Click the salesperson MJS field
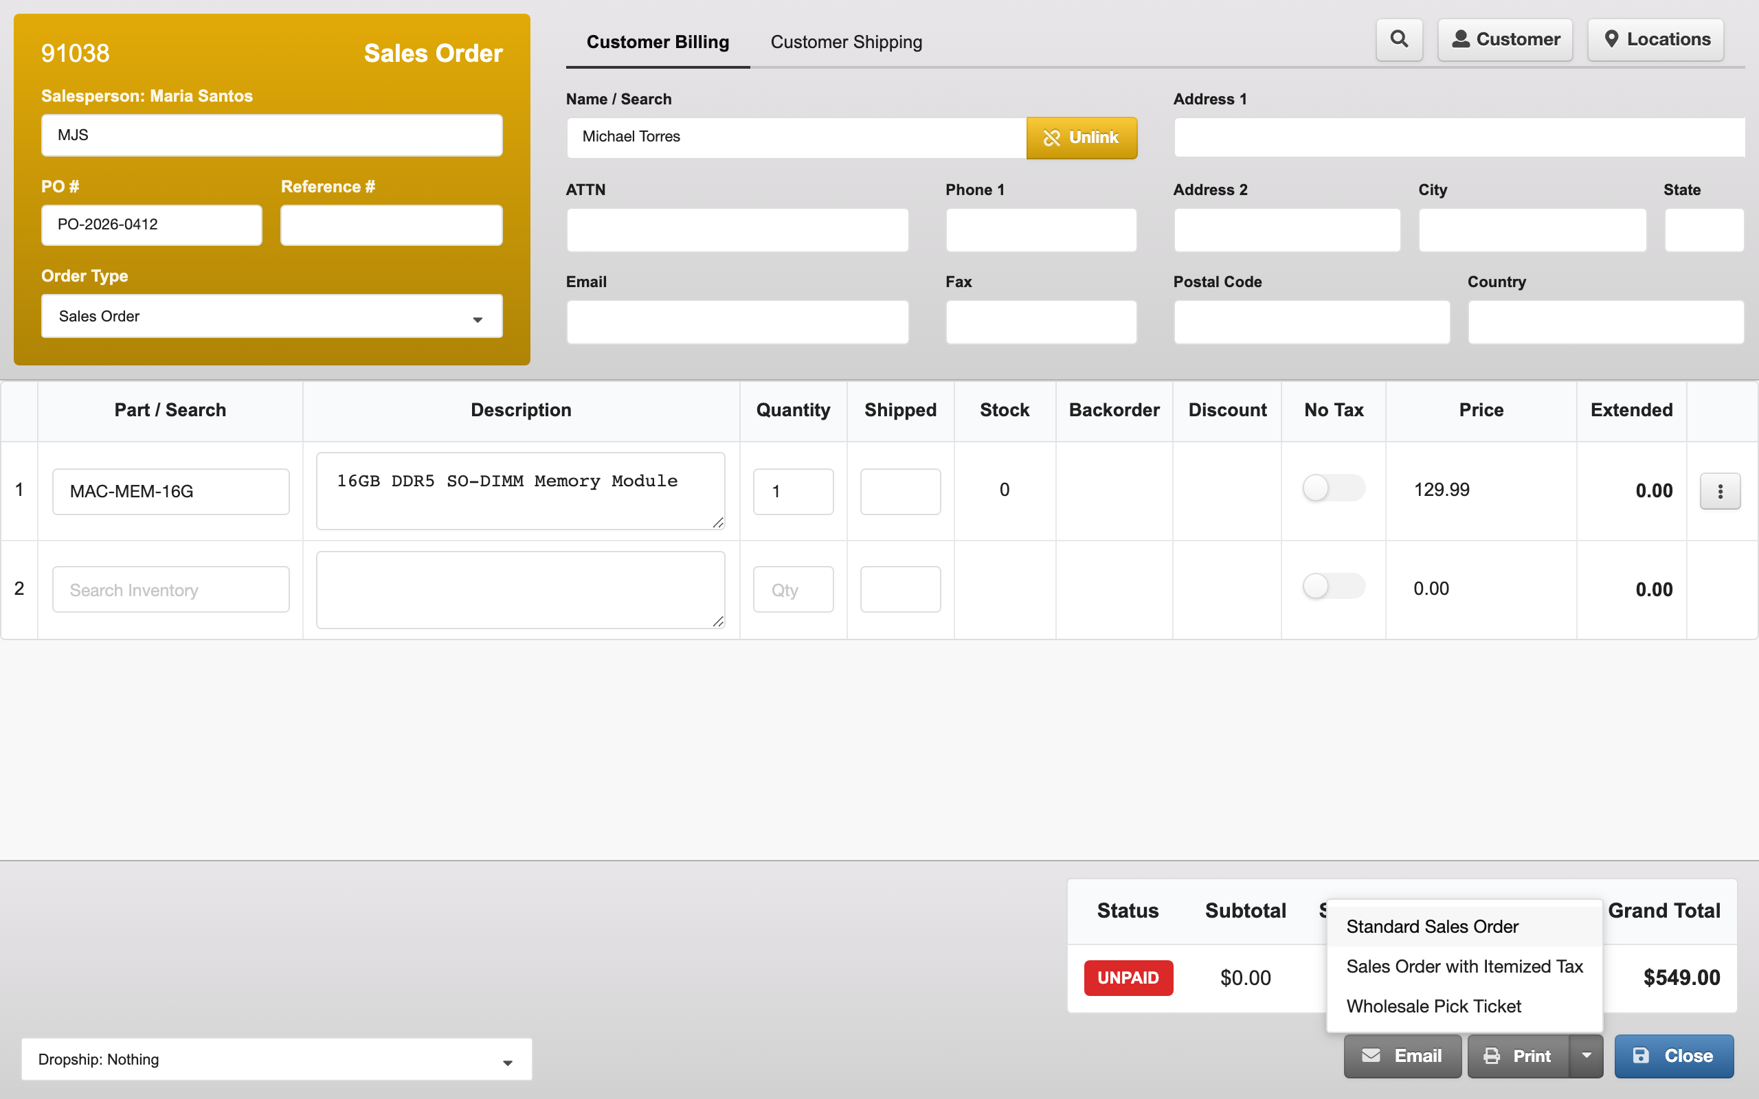 point(272,135)
